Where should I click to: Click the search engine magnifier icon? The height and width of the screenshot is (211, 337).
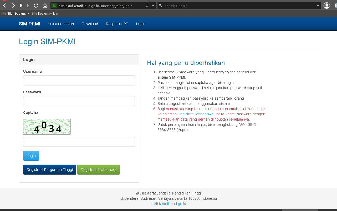click(161, 6)
